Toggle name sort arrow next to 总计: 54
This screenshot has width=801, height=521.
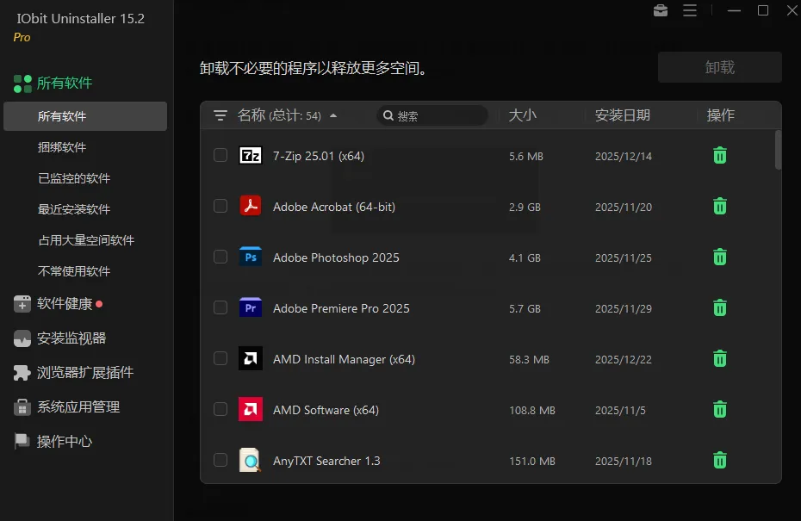[333, 116]
